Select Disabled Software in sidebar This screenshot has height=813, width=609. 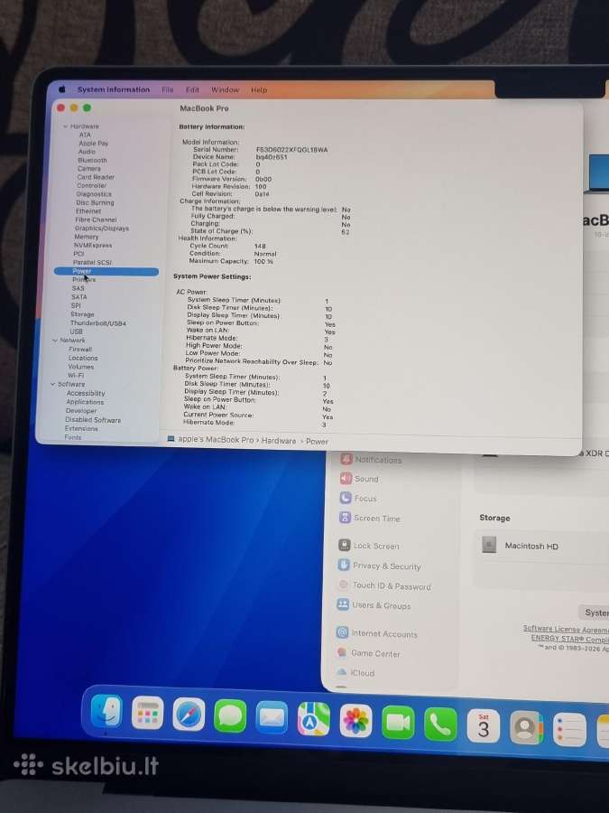(93, 419)
